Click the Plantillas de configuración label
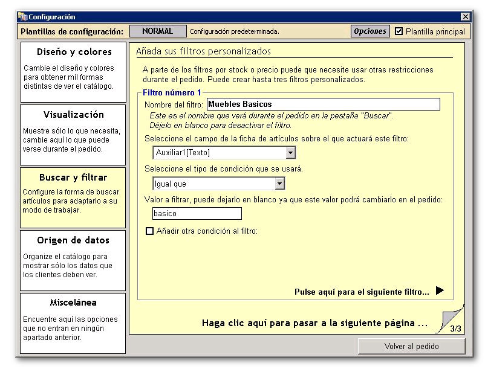The image size is (485, 369). tap(72, 31)
